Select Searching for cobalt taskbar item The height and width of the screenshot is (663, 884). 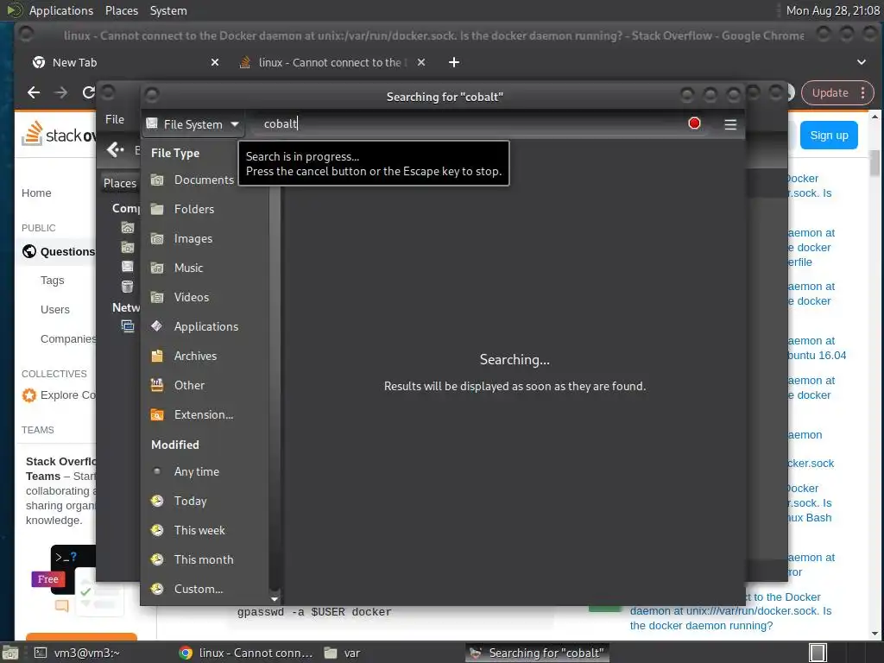[x=537, y=653]
